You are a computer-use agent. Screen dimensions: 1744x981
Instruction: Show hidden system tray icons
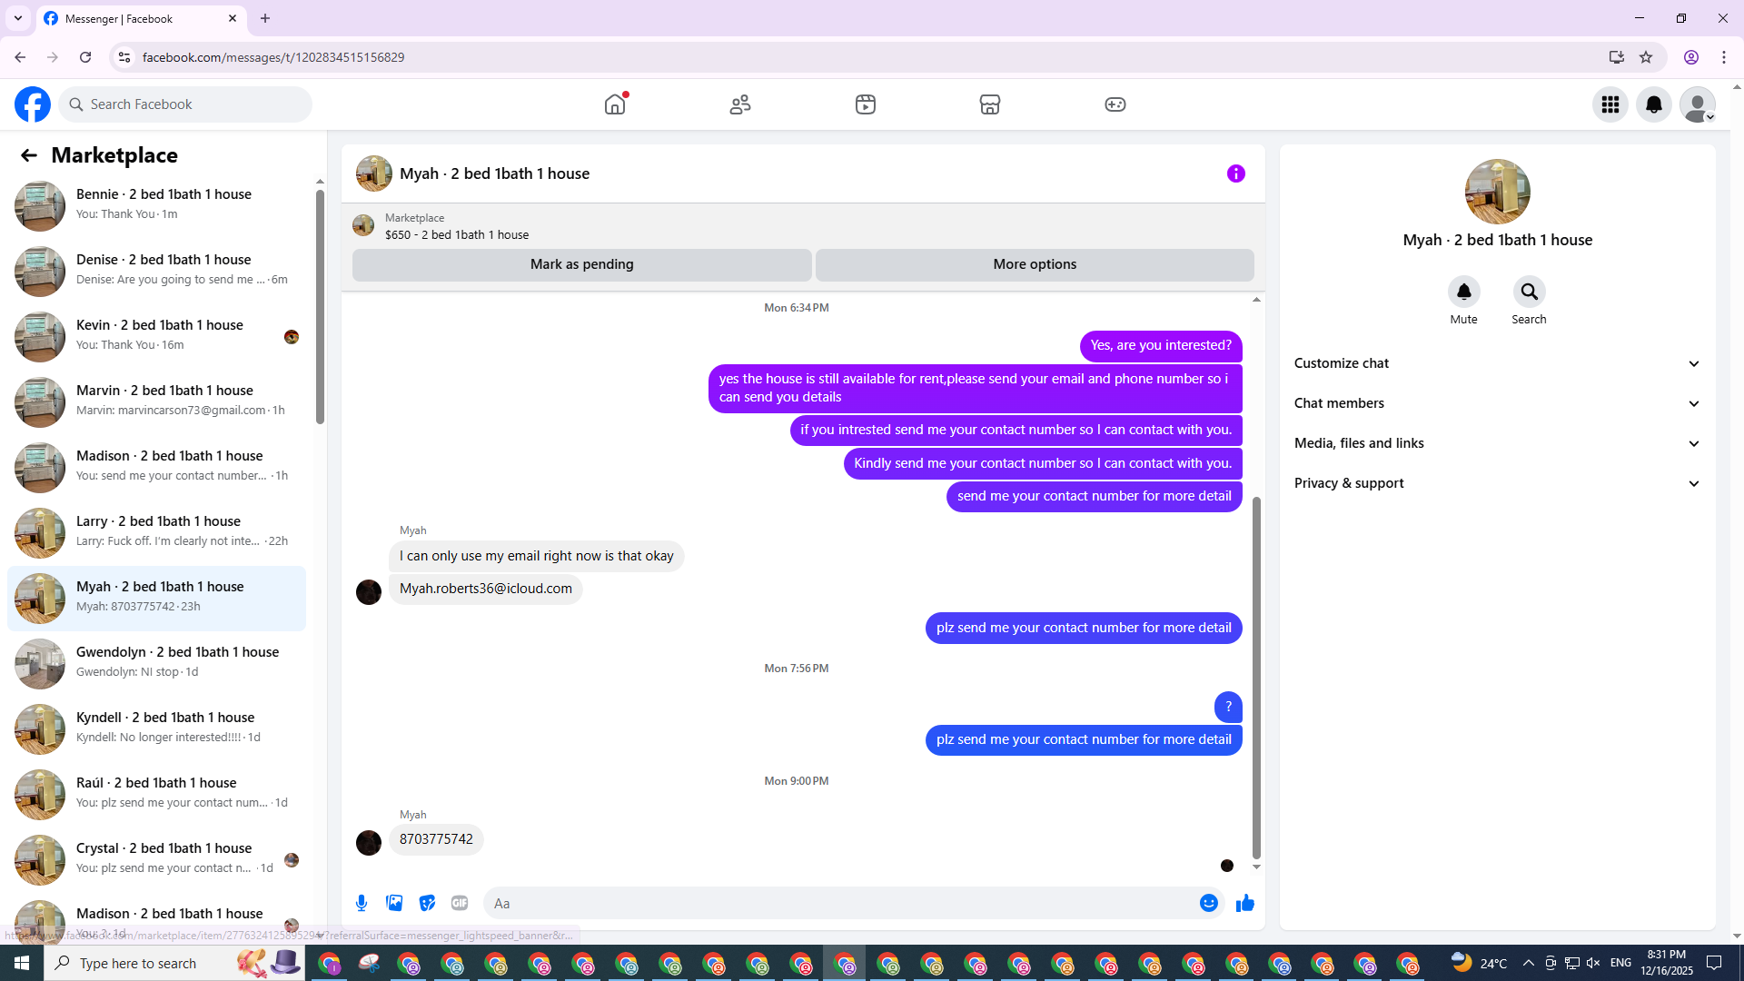pos(1528,963)
